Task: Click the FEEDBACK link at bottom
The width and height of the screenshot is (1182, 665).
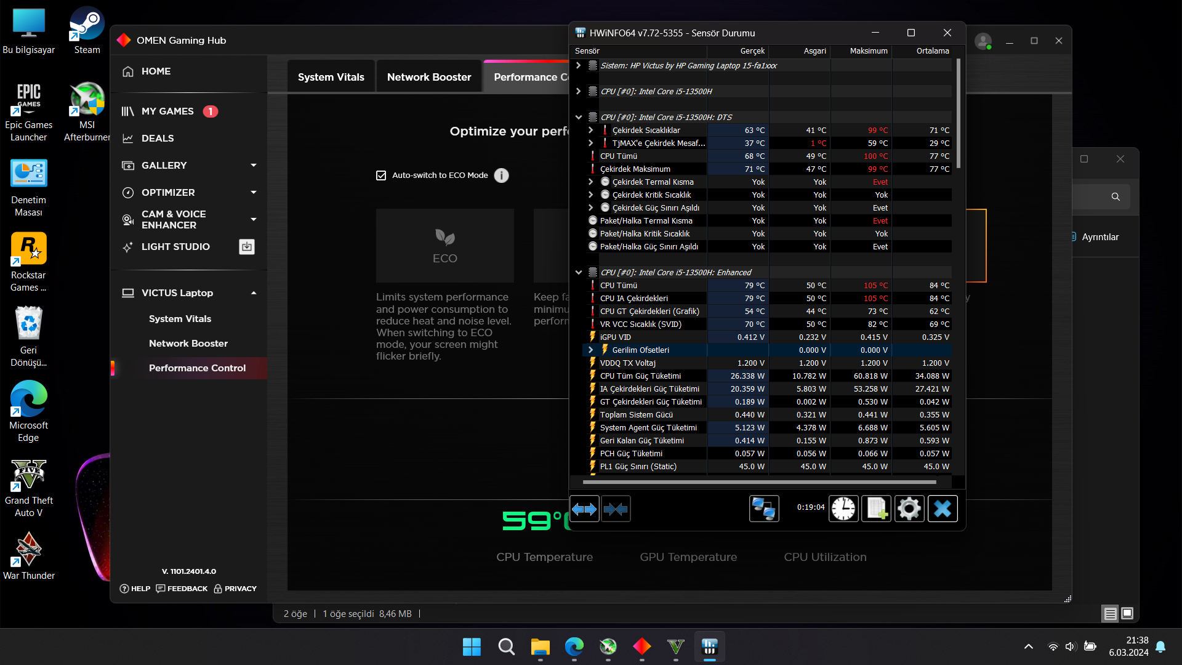Action: (x=182, y=589)
